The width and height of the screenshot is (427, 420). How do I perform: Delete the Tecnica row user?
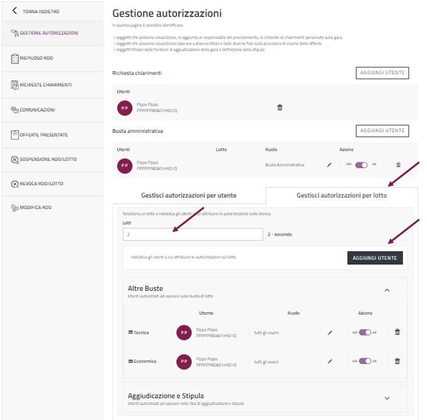(x=397, y=332)
